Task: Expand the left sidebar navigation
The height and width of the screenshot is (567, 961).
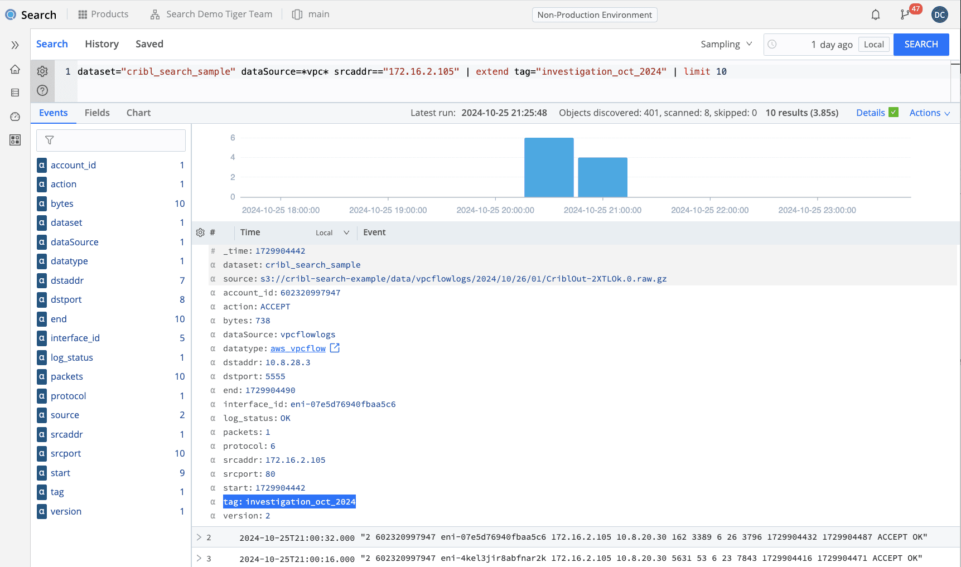Action: [x=15, y=45]
